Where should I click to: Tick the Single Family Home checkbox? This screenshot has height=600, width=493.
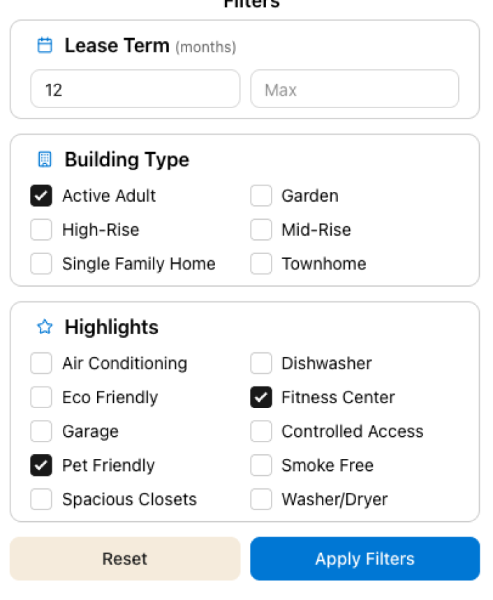(41, 264)
